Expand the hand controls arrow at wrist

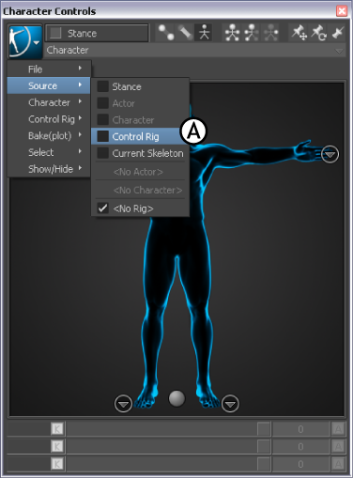click(x=330, y=154)
